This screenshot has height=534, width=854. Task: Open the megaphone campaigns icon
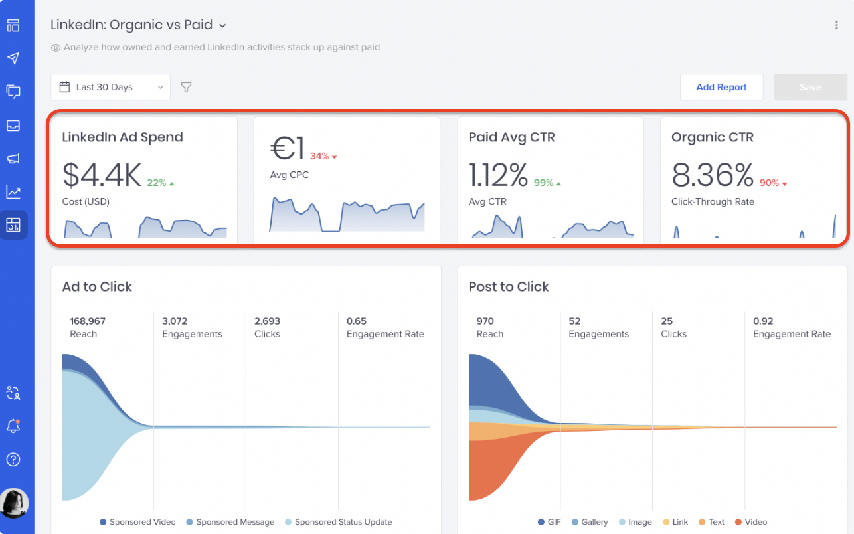coord(13,158)
